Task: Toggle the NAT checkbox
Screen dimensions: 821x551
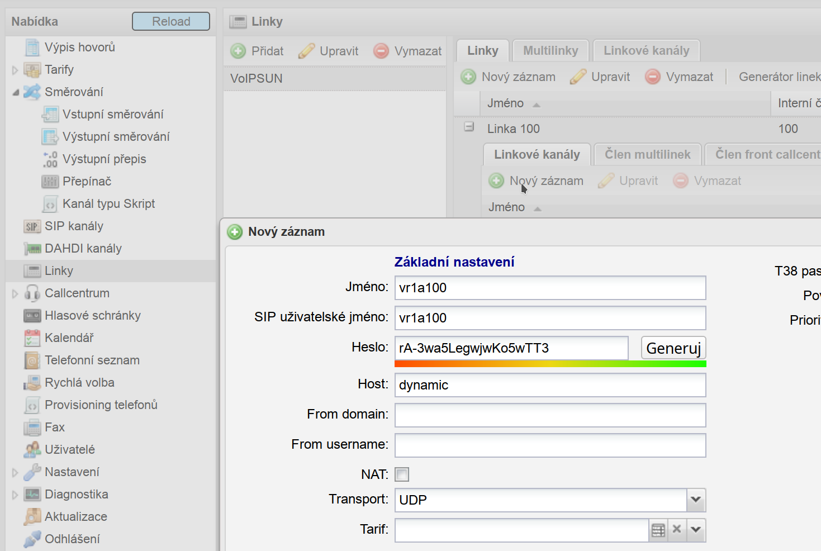Action: tap(402, 474)
